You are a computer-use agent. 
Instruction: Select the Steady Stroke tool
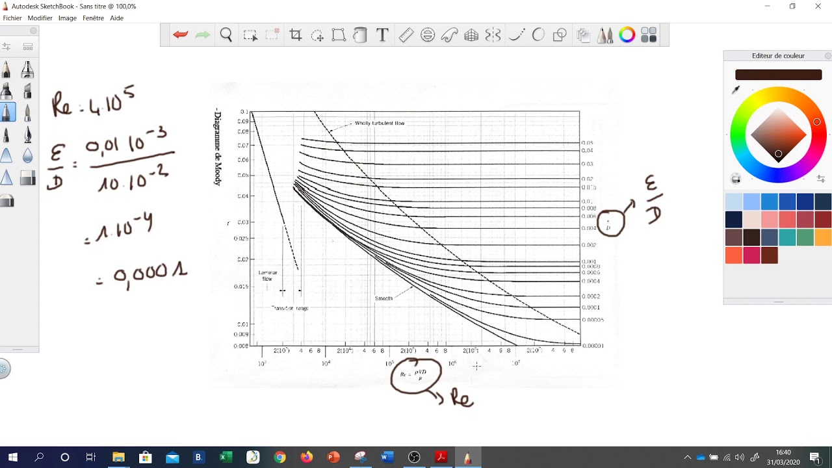pyautogui.click(x=517, y=35)
